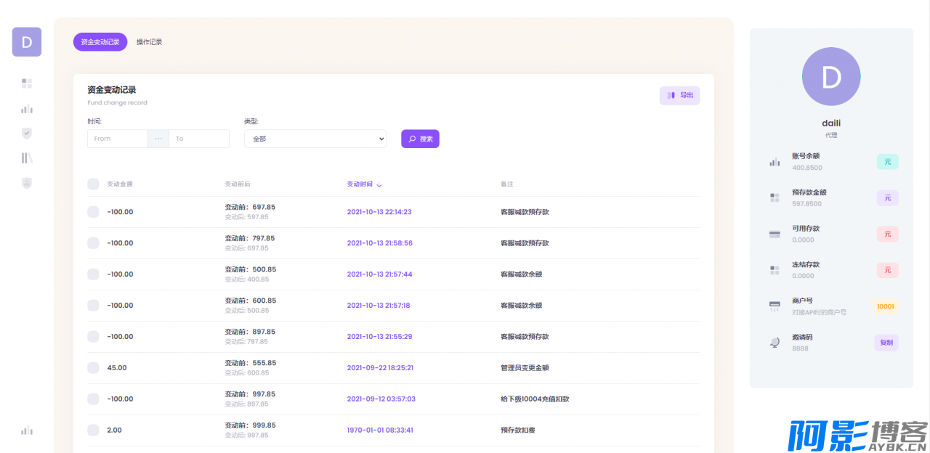930x453 pixels.
Task: Click the large daili profile avatar
Action: (831, 76)
